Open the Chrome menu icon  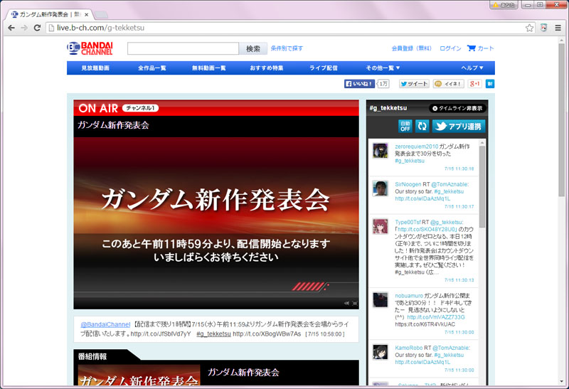558,28
